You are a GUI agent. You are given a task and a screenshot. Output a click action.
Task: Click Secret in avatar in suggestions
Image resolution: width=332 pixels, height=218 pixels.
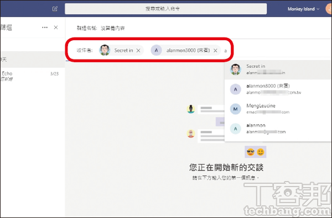pos(236,70)
